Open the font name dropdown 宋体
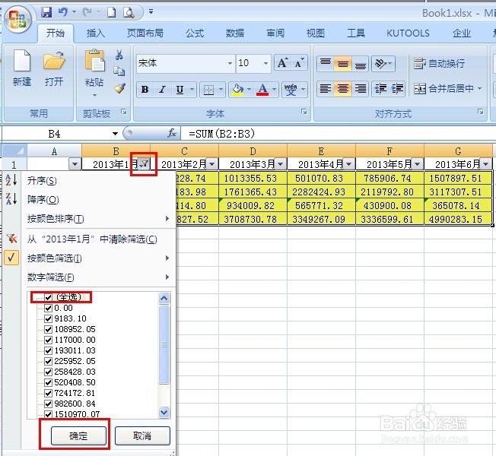 click(230, 63)
